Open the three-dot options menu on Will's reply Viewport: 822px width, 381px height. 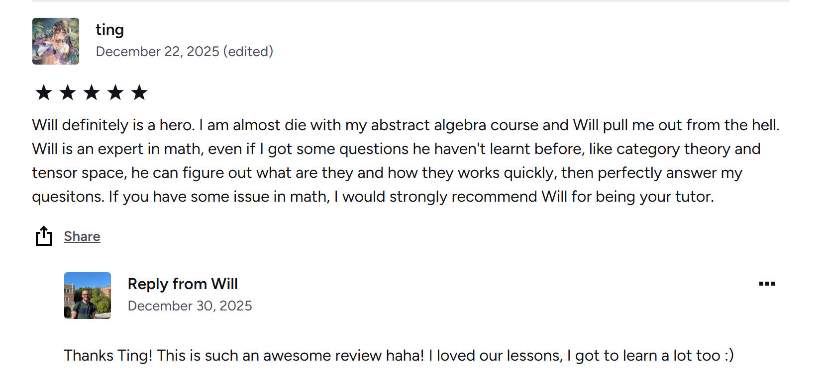(x=767, y=284)
